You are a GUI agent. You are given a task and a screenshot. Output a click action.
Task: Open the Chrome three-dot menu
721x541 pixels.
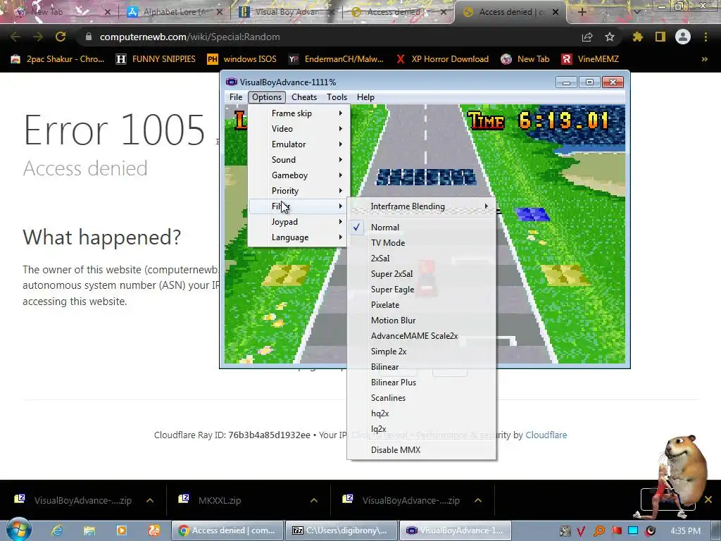pos(706,37)
